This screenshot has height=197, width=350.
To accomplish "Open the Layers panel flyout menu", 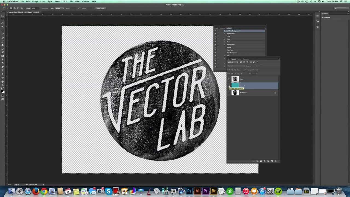I will click(279, 59).
